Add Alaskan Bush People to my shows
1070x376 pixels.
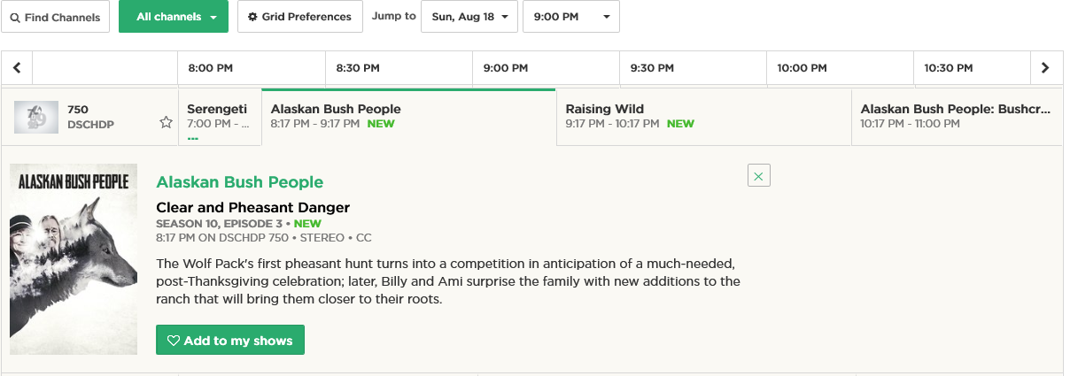(x=230, y=341)
